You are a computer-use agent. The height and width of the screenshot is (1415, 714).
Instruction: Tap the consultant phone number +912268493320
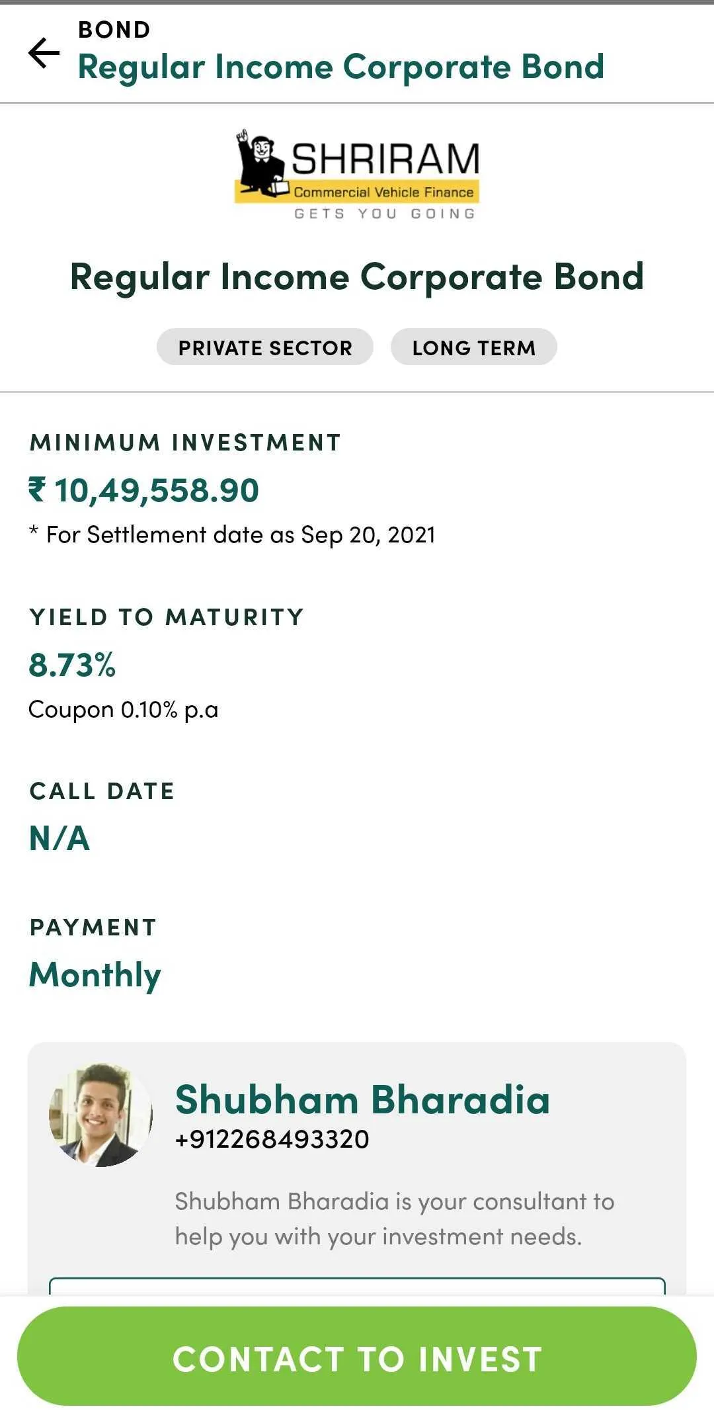tap(272, 1139)
